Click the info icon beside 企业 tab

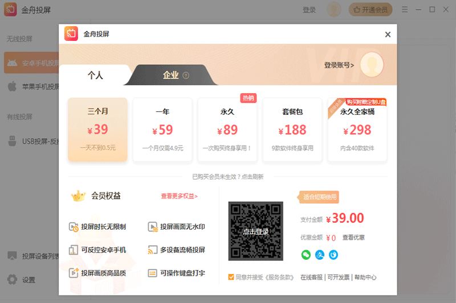click(186, 76)
